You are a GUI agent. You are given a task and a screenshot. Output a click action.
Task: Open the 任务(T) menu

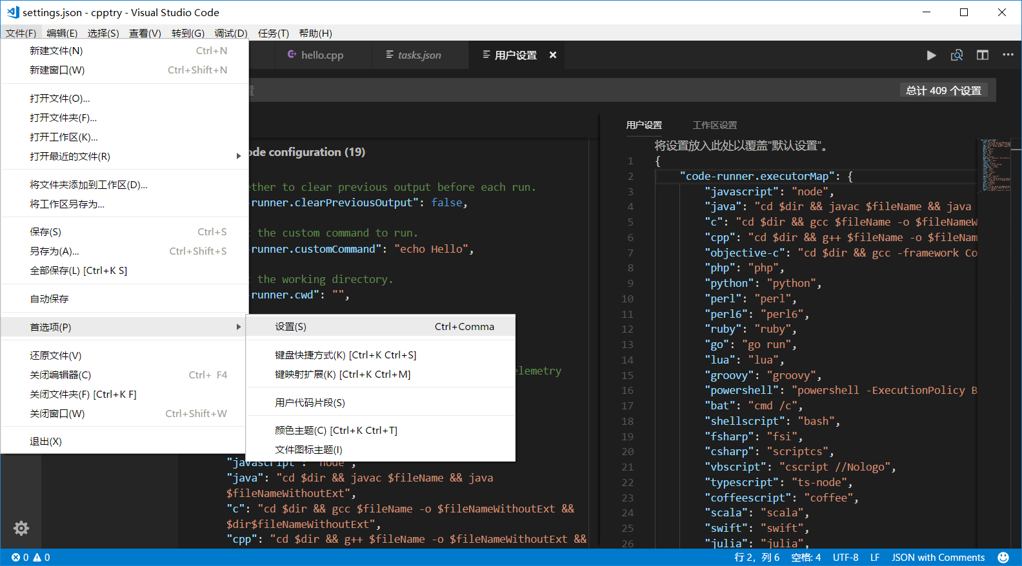(274, 34)
